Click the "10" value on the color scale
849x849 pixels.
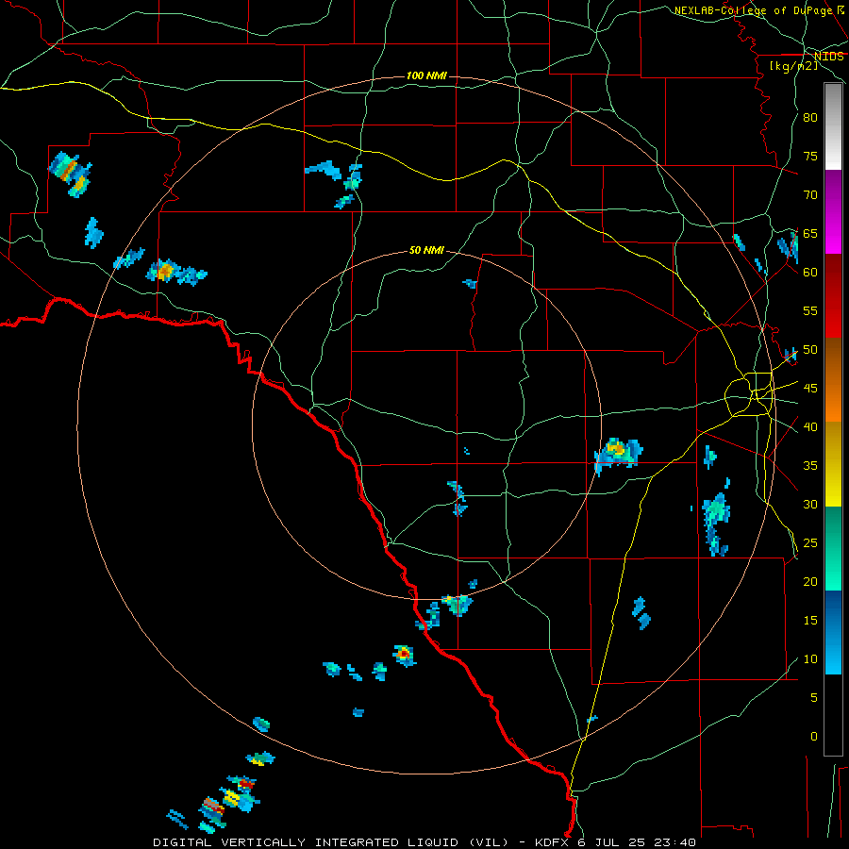pyautogui.click(x=810, y=659)
